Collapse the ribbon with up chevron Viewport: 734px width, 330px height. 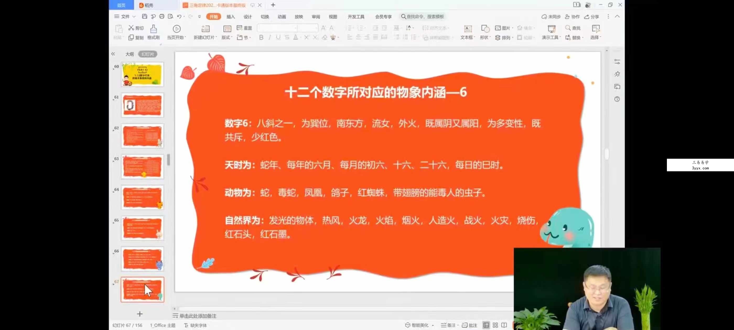click(x=617, y=16)
